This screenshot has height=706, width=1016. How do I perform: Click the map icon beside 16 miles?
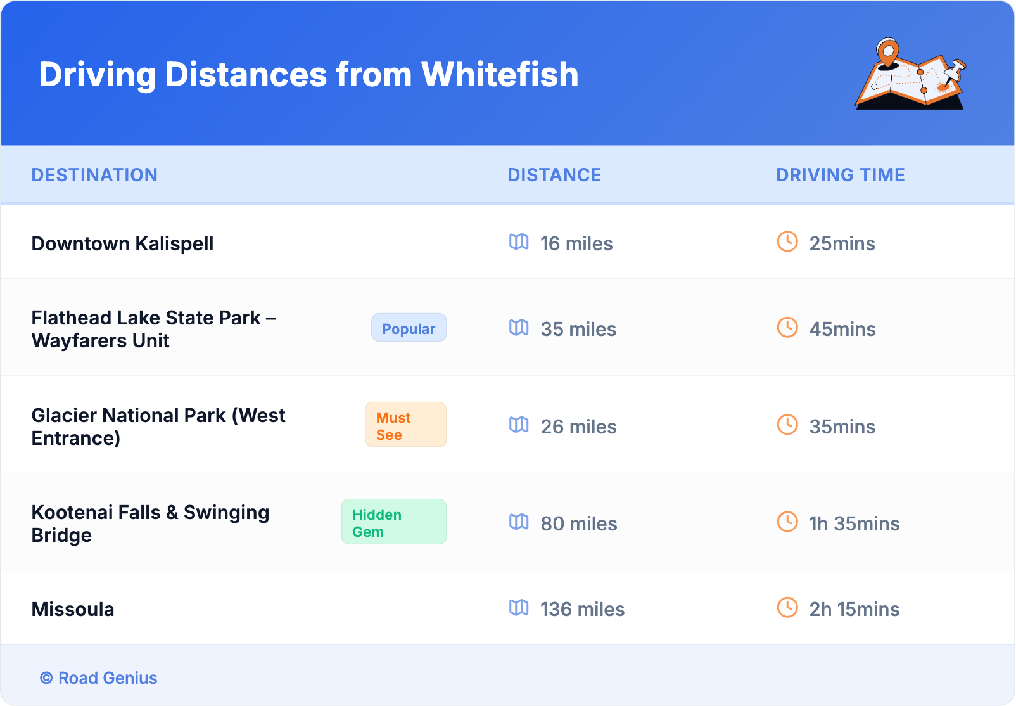519,242
